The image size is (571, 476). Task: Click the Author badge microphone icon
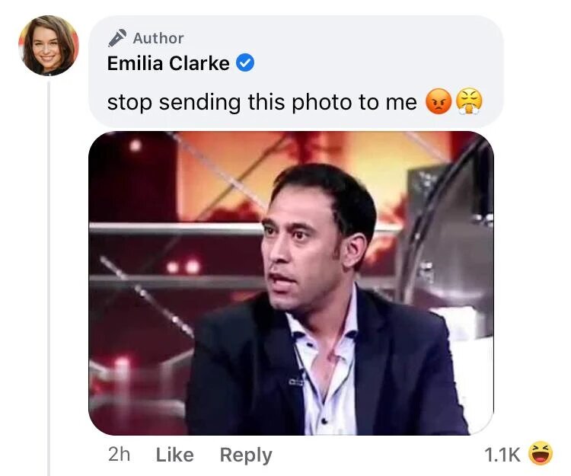[x=116, y=37]
